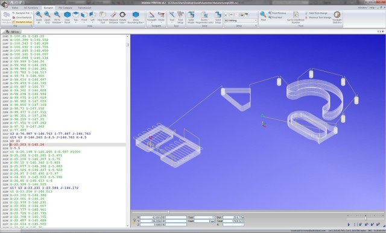Screen dimensions: 386x233
Task: Open Toolpath Statistics
Action: pos(337,17)
